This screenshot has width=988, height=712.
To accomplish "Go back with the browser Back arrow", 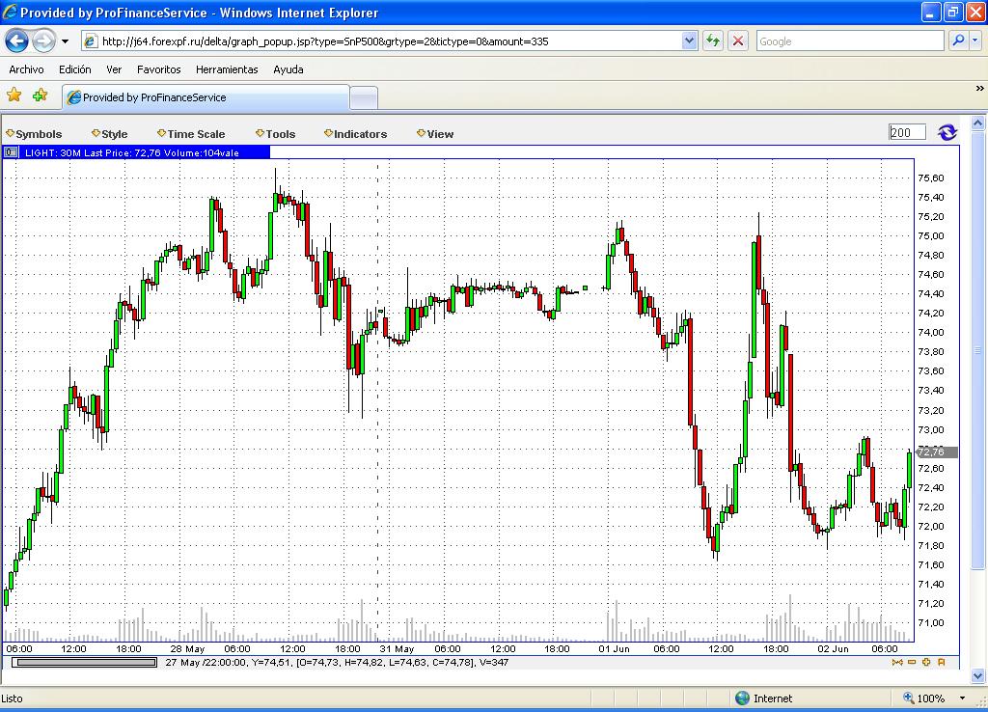I will pos(17,41).
